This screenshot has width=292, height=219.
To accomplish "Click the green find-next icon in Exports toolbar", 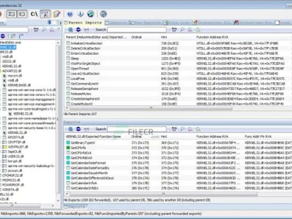I will pos(198,129).
